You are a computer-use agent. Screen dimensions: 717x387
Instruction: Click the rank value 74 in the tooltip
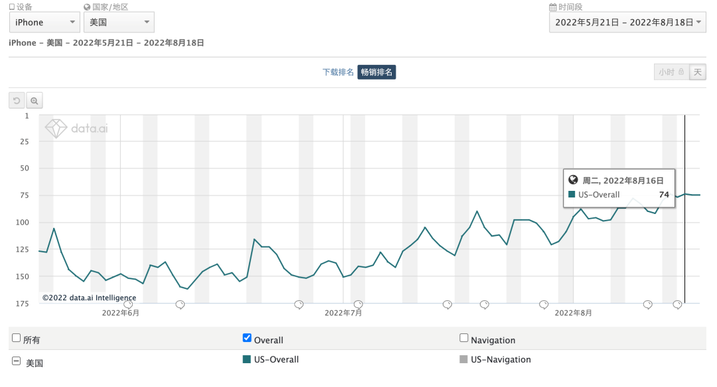664,194
